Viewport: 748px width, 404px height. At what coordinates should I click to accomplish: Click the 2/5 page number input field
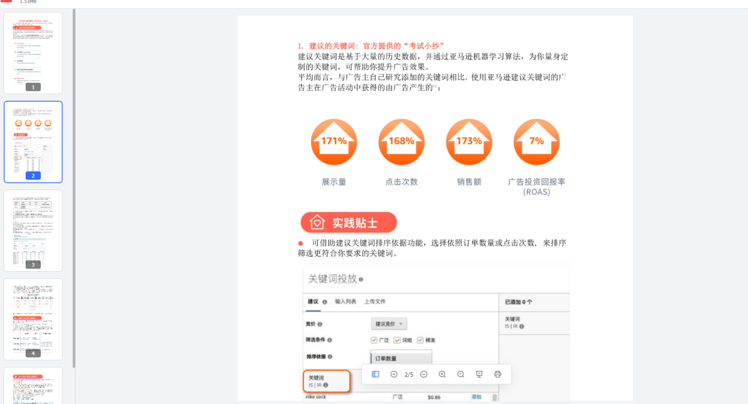tap(408, 374)
